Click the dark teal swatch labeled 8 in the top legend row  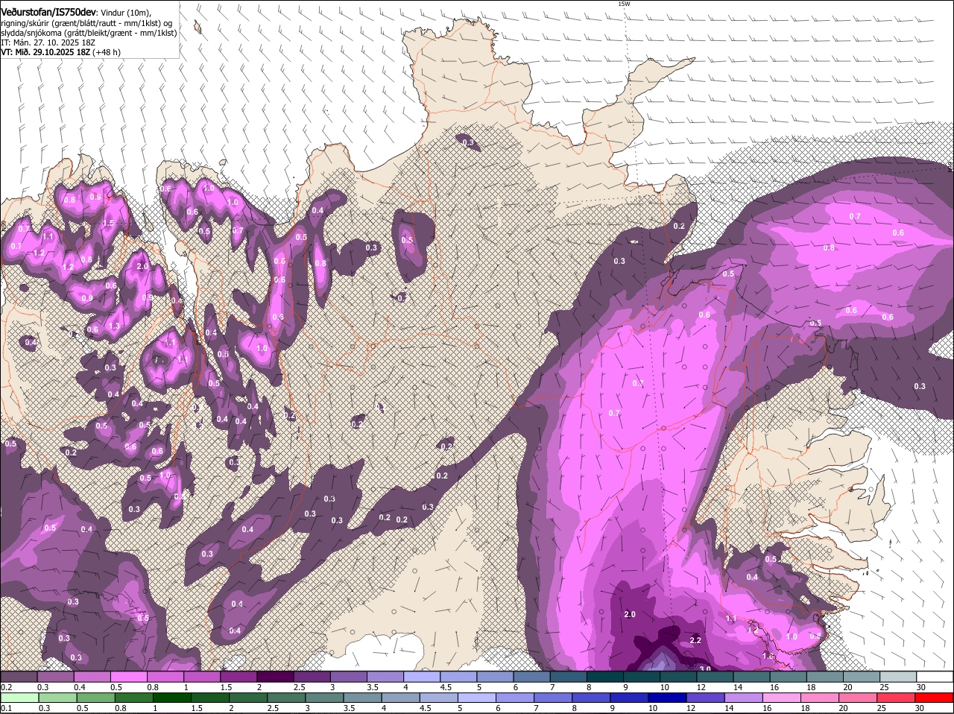604,677
